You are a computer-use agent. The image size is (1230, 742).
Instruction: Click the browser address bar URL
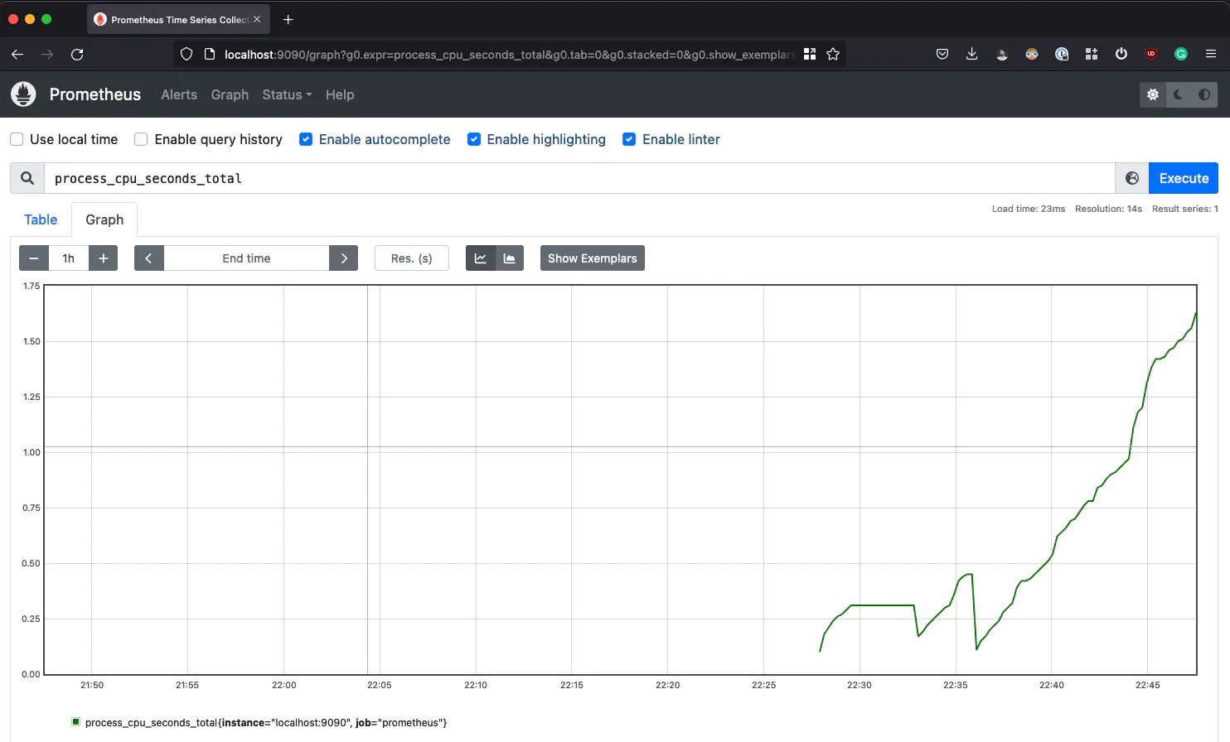click(508, 55)
